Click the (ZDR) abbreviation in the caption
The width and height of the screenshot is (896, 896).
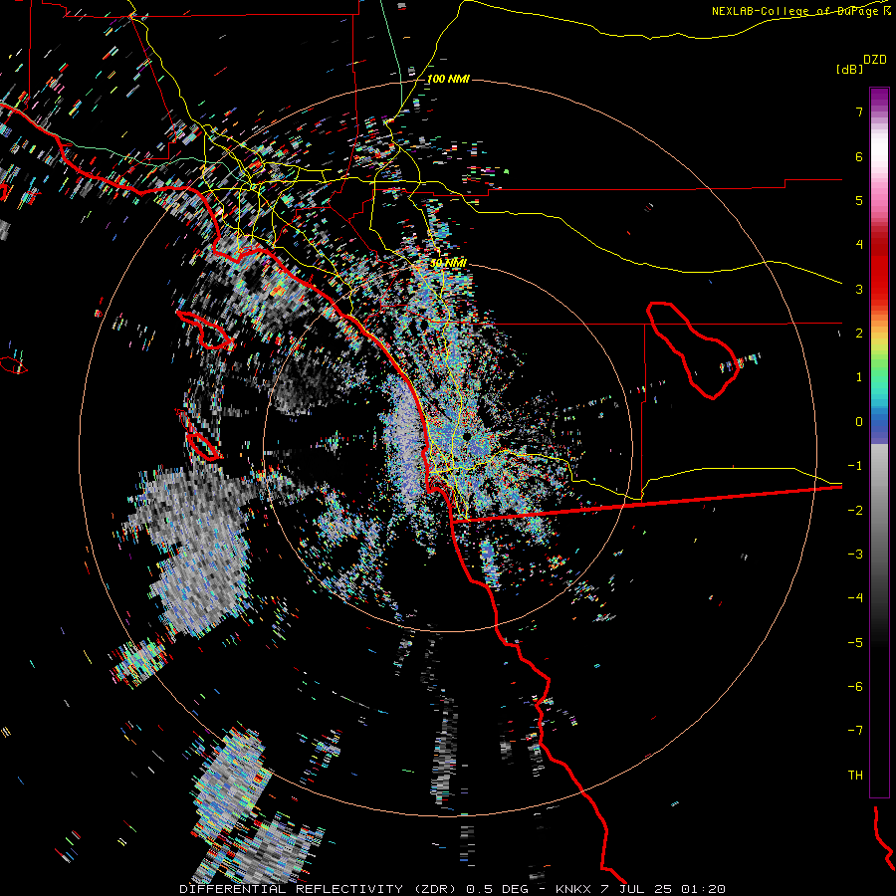434,889
